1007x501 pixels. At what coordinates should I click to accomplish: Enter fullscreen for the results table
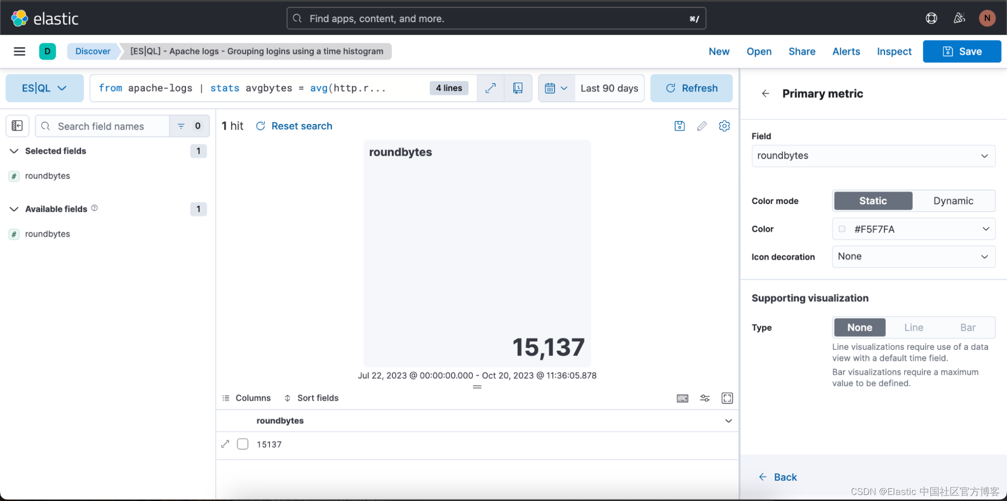point(727,398)
